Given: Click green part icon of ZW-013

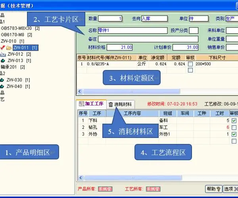Looking at the screenshot, I should [x=3, y=61].
